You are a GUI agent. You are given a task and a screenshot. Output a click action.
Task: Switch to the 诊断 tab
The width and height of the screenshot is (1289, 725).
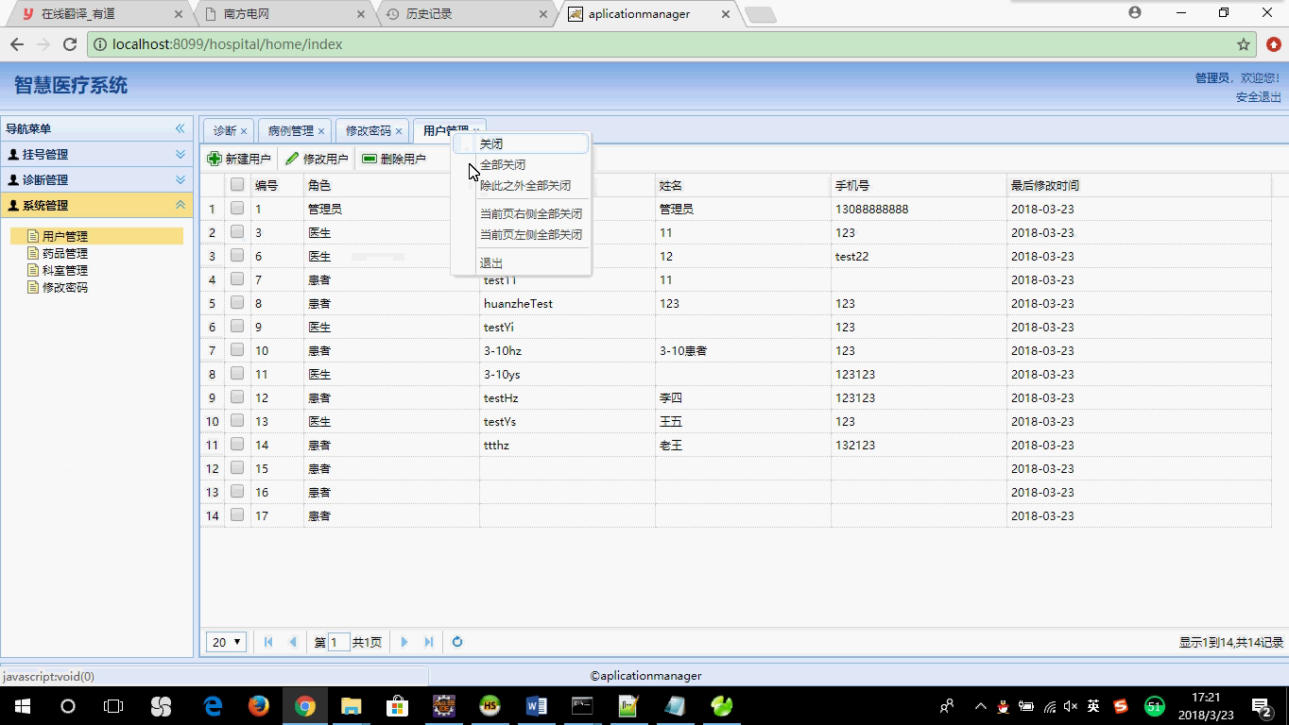click(224, 131)
